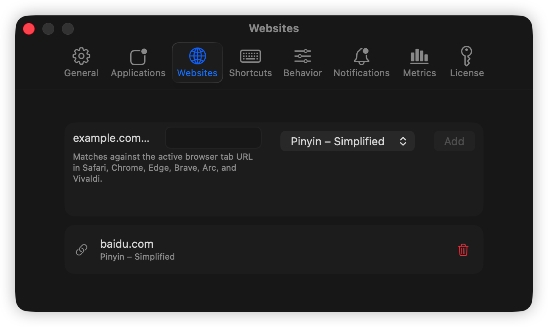Switch to the Applications tab
This screenshot has width=548, height=327.
(x=138, y=63)
